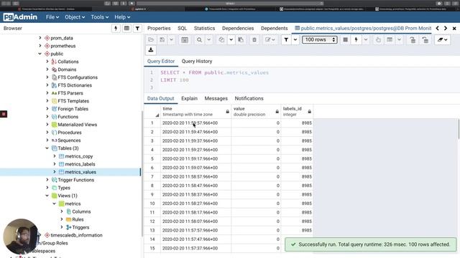Click the Open File toolbar icon
Image resolution: width=460 pixels, height=258 pixels.
coord(151,40)
